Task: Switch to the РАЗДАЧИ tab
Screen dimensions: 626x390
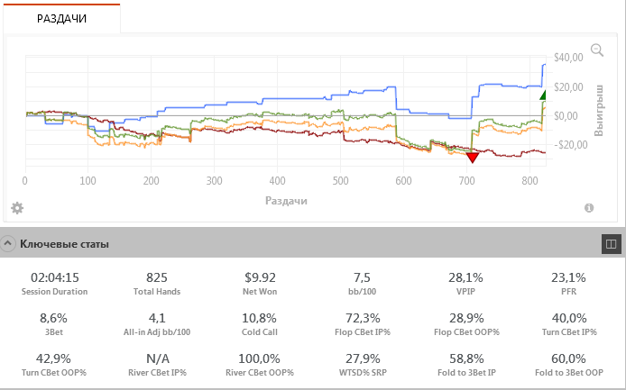Action: pos(62,18)
